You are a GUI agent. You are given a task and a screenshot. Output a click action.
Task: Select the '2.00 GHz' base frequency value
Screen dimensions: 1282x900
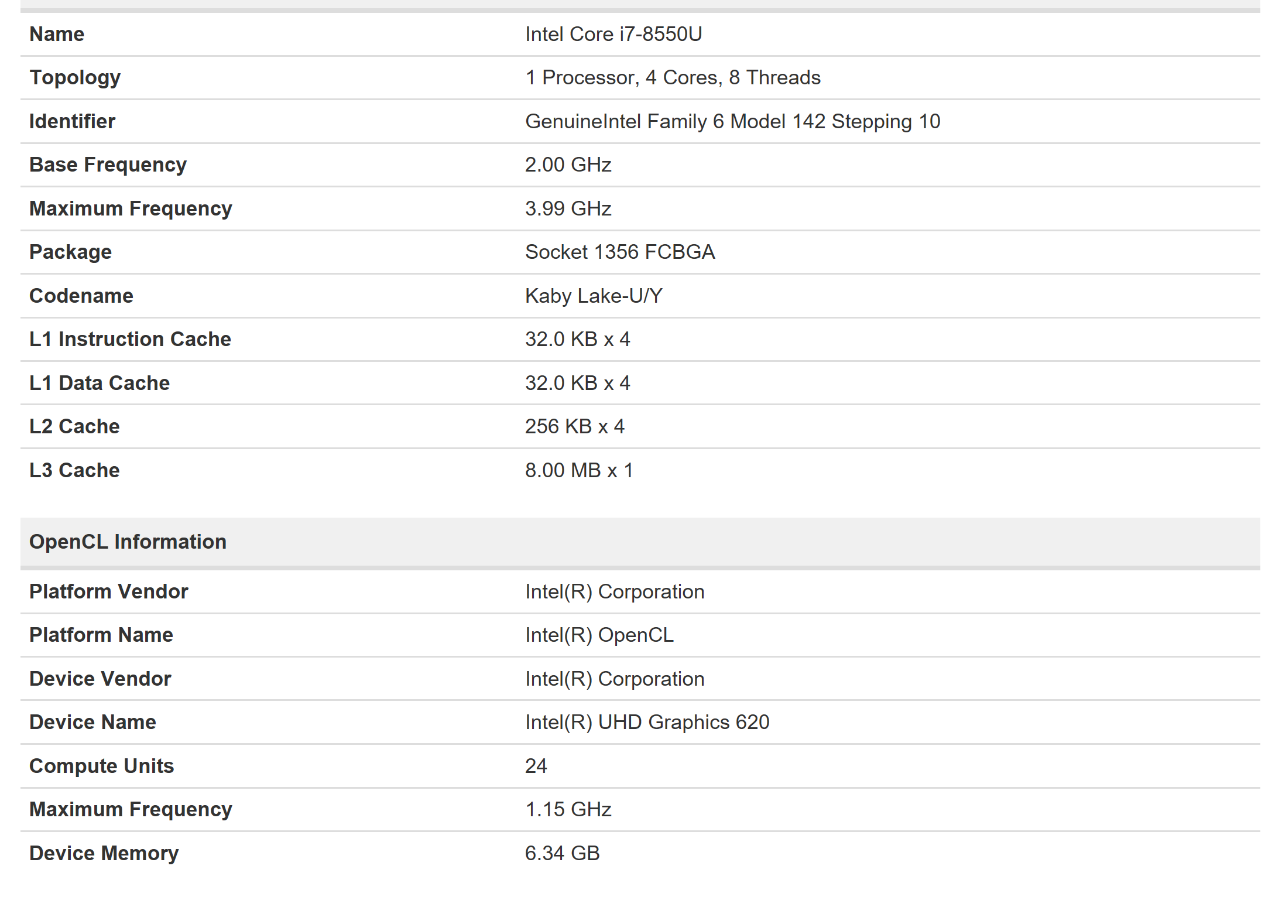tap(568, 165)
